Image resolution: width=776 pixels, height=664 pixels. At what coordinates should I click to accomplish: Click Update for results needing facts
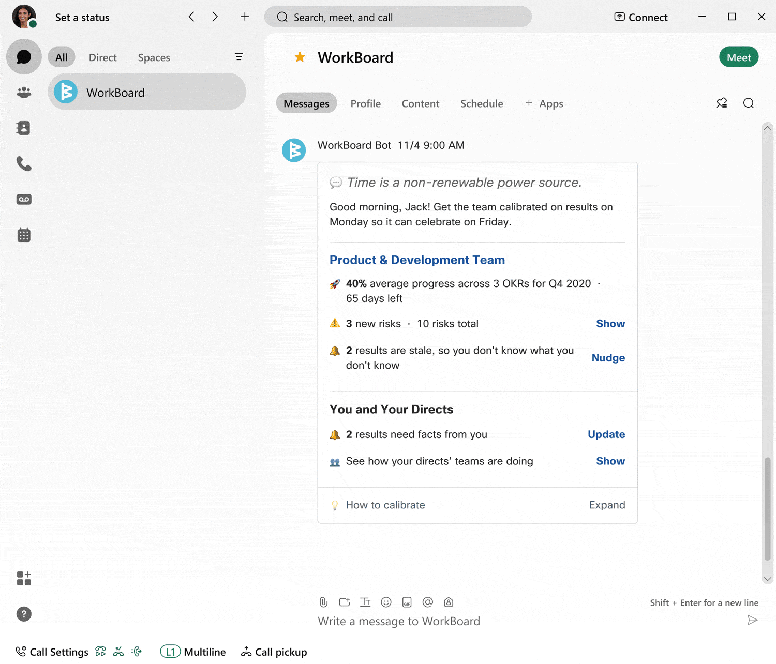pos(606,434)
